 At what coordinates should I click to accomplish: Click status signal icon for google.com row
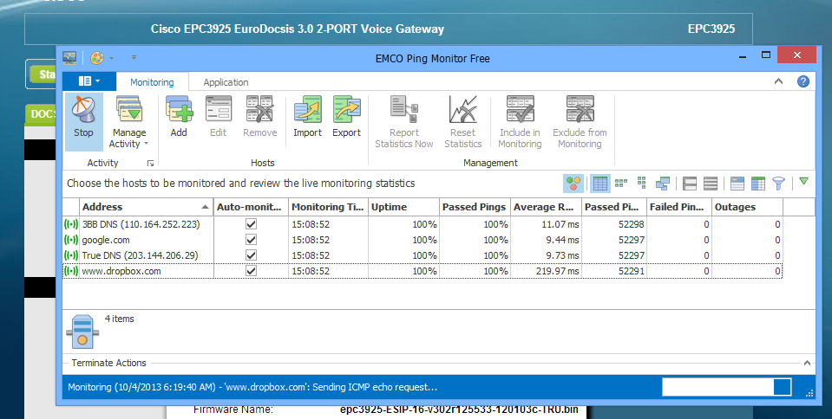[x=71, y=240]
